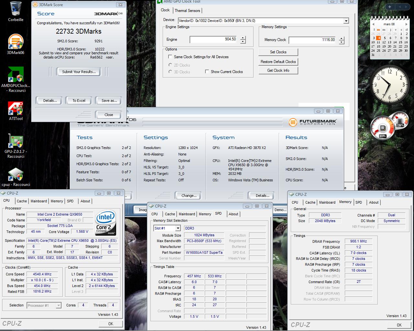The height and width of the screenshot is (331, 414).
Task: Launch the ATITool desktop shortcut
Action: click(x=16, y=109)
